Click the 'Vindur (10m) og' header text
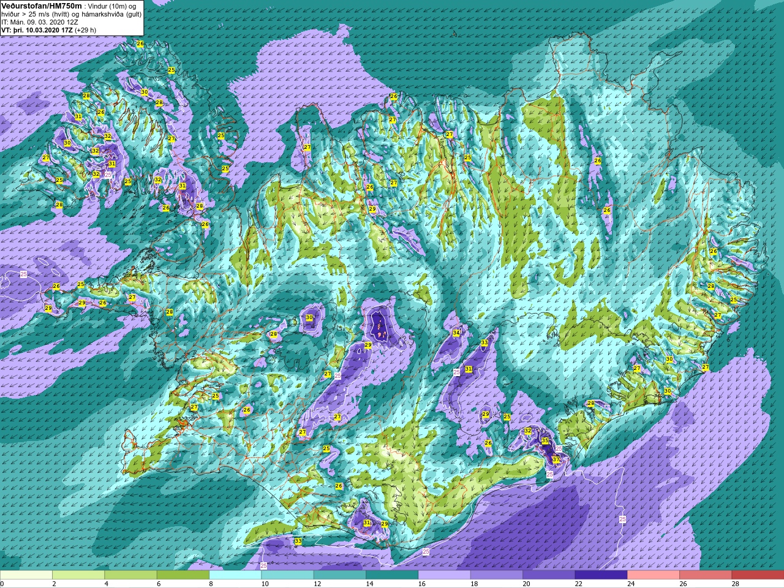The height and width of the screenshot is (588, 784). [113, 6]
